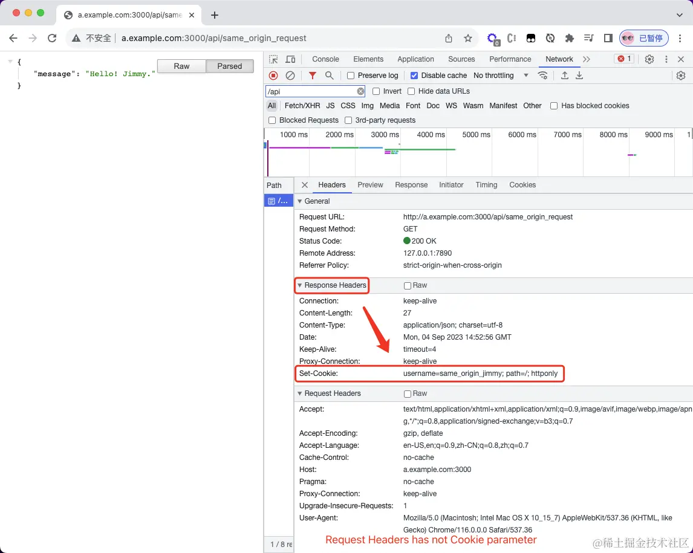Open the Sources tab

(x=461, y=59)
